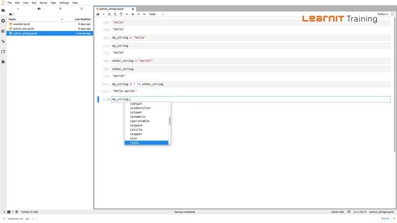This screenshot has width=397, height=223.
Task: Save the notebook with toolbar icon
Action: [x=98, y=14]
